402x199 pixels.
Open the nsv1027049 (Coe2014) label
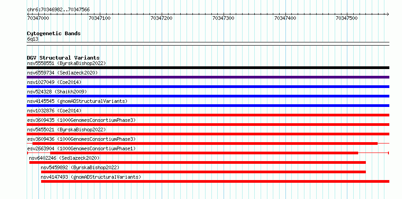click(54, 82)
